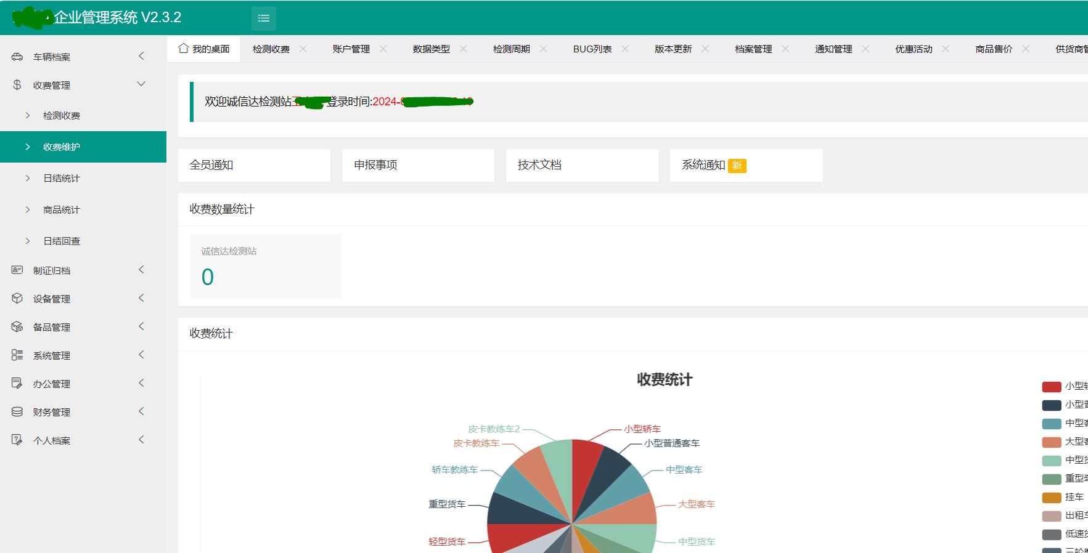Click the 小型轿车 pie chart label
Image resolution: width=1088 pixels, height=553 pixels.
click(642, 429)
